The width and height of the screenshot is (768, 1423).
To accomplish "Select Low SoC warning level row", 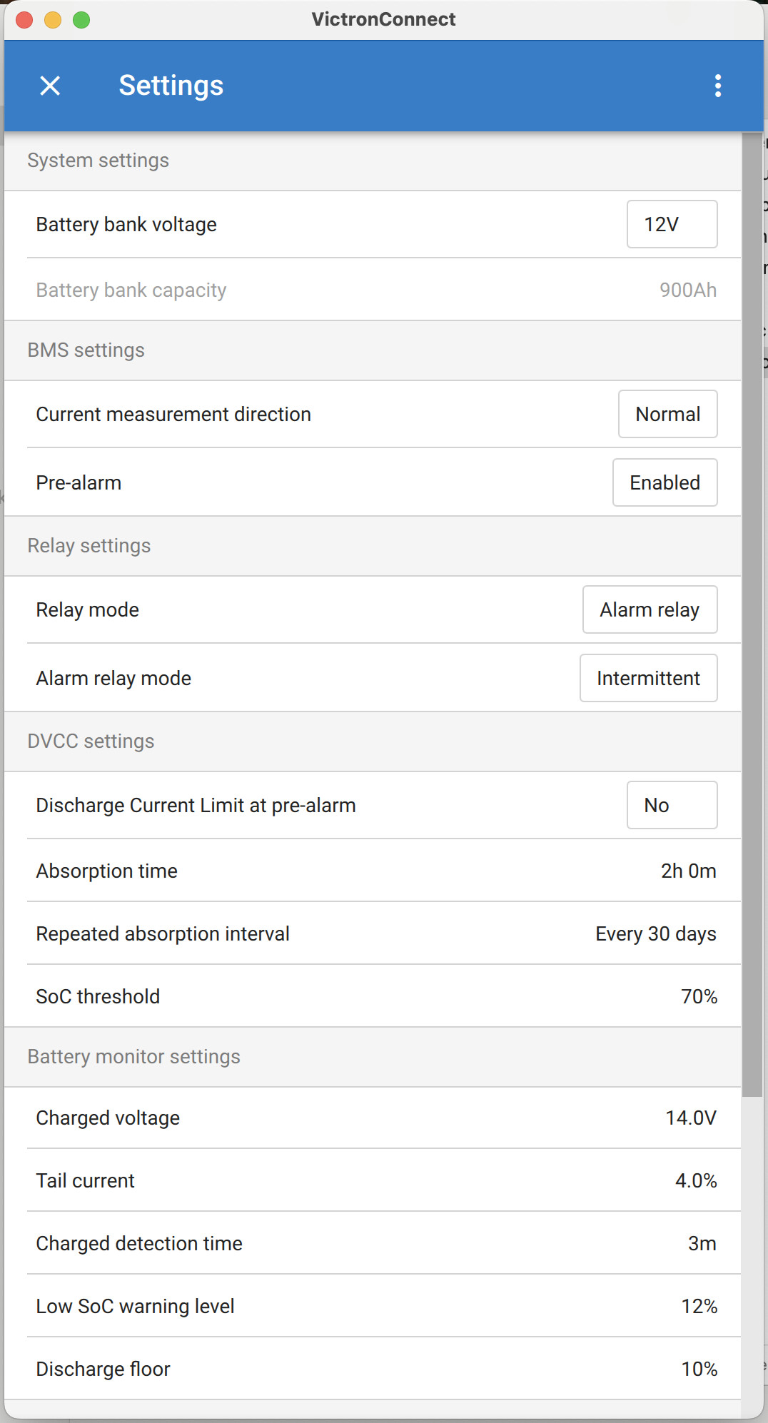I will (x=373, y=1306).
